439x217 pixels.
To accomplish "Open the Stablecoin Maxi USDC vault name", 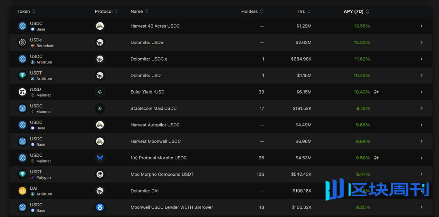I will click(154, 108).
